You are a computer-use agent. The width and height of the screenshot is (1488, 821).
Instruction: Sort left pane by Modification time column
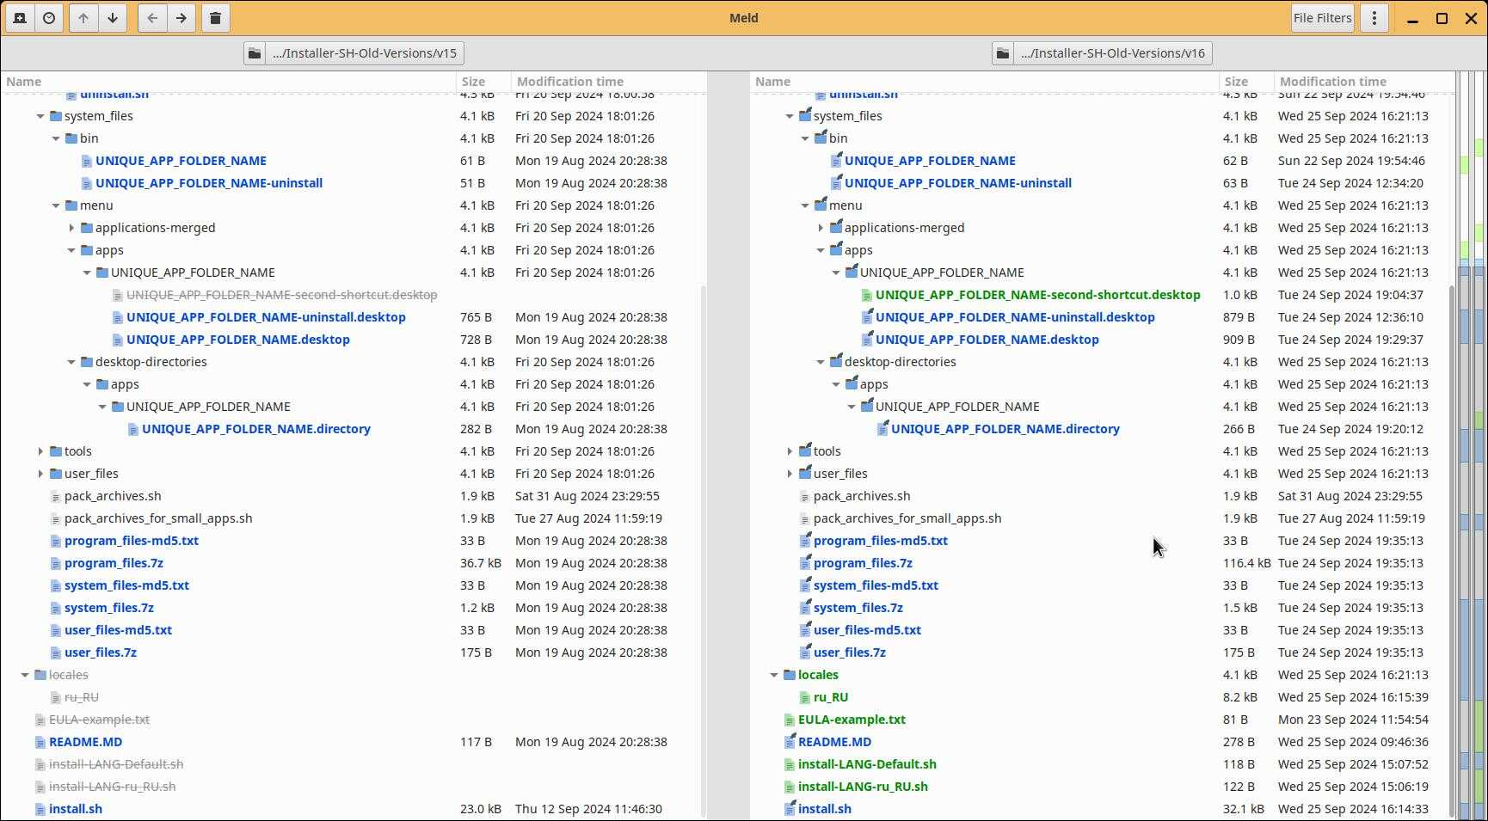(569, 82)
